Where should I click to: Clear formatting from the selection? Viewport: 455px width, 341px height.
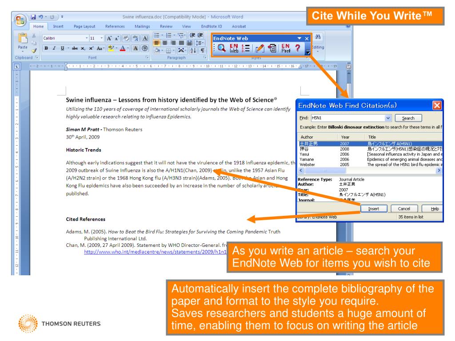pyautogui.click(x=126, y=38)
